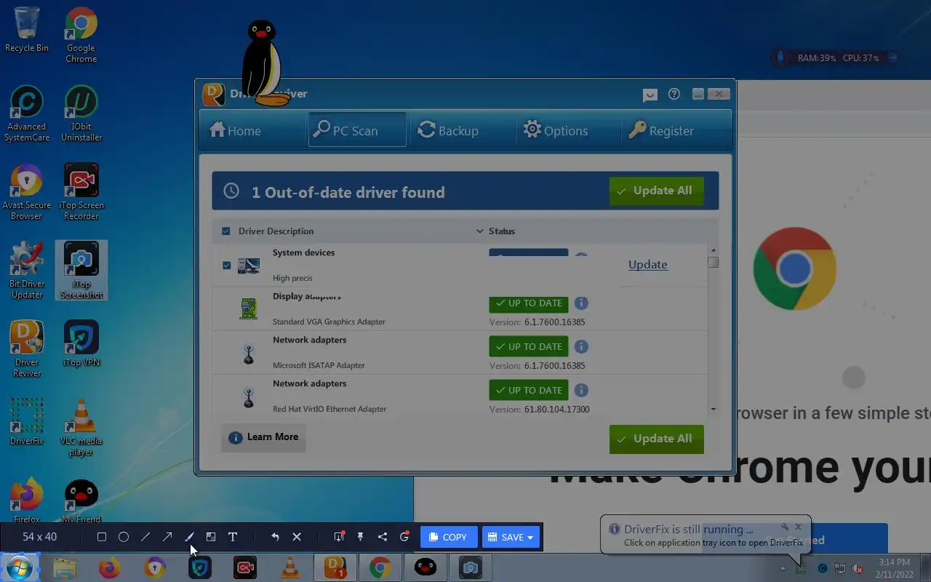
Task: Select the straight line tool
Action: pos(145,537)
